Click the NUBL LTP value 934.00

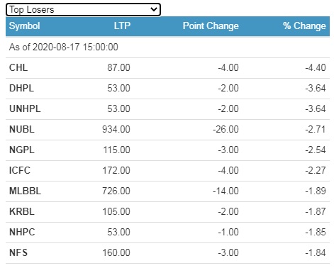point(116,129)
